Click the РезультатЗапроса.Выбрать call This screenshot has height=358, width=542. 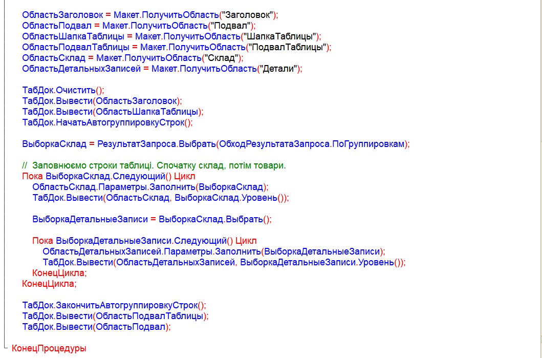[157, 144]
